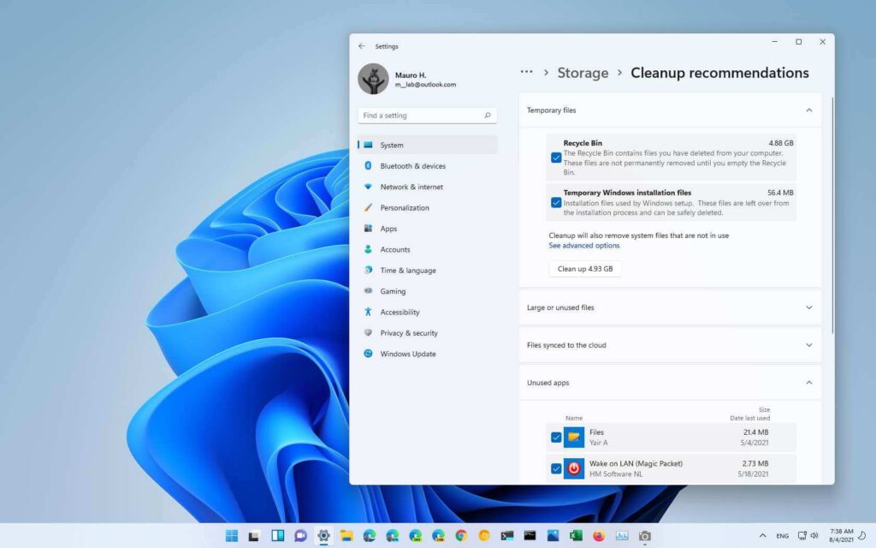This screenshot has height=548, width=876.
Task: Click the Settings window vertical scrollbar
Action: pos(832,215)
